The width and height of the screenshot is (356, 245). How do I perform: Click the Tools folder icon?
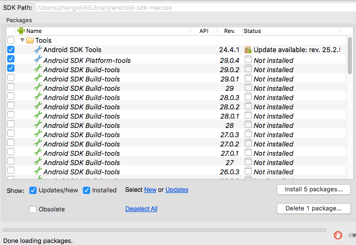[x=30, y=40]
